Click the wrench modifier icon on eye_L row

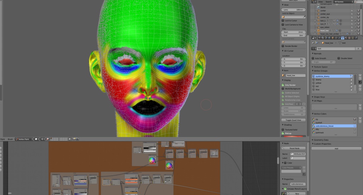tap(337, 21)
